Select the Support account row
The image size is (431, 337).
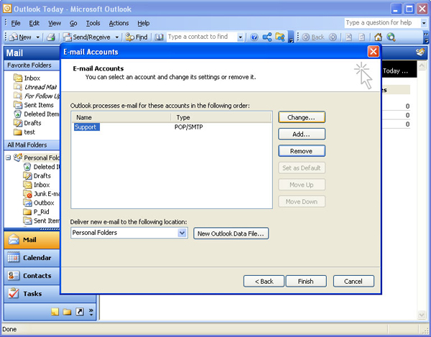point(172,127)
